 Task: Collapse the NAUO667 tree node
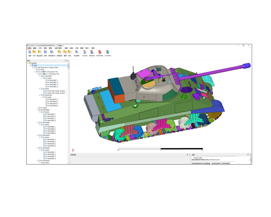tap(40, 76)
